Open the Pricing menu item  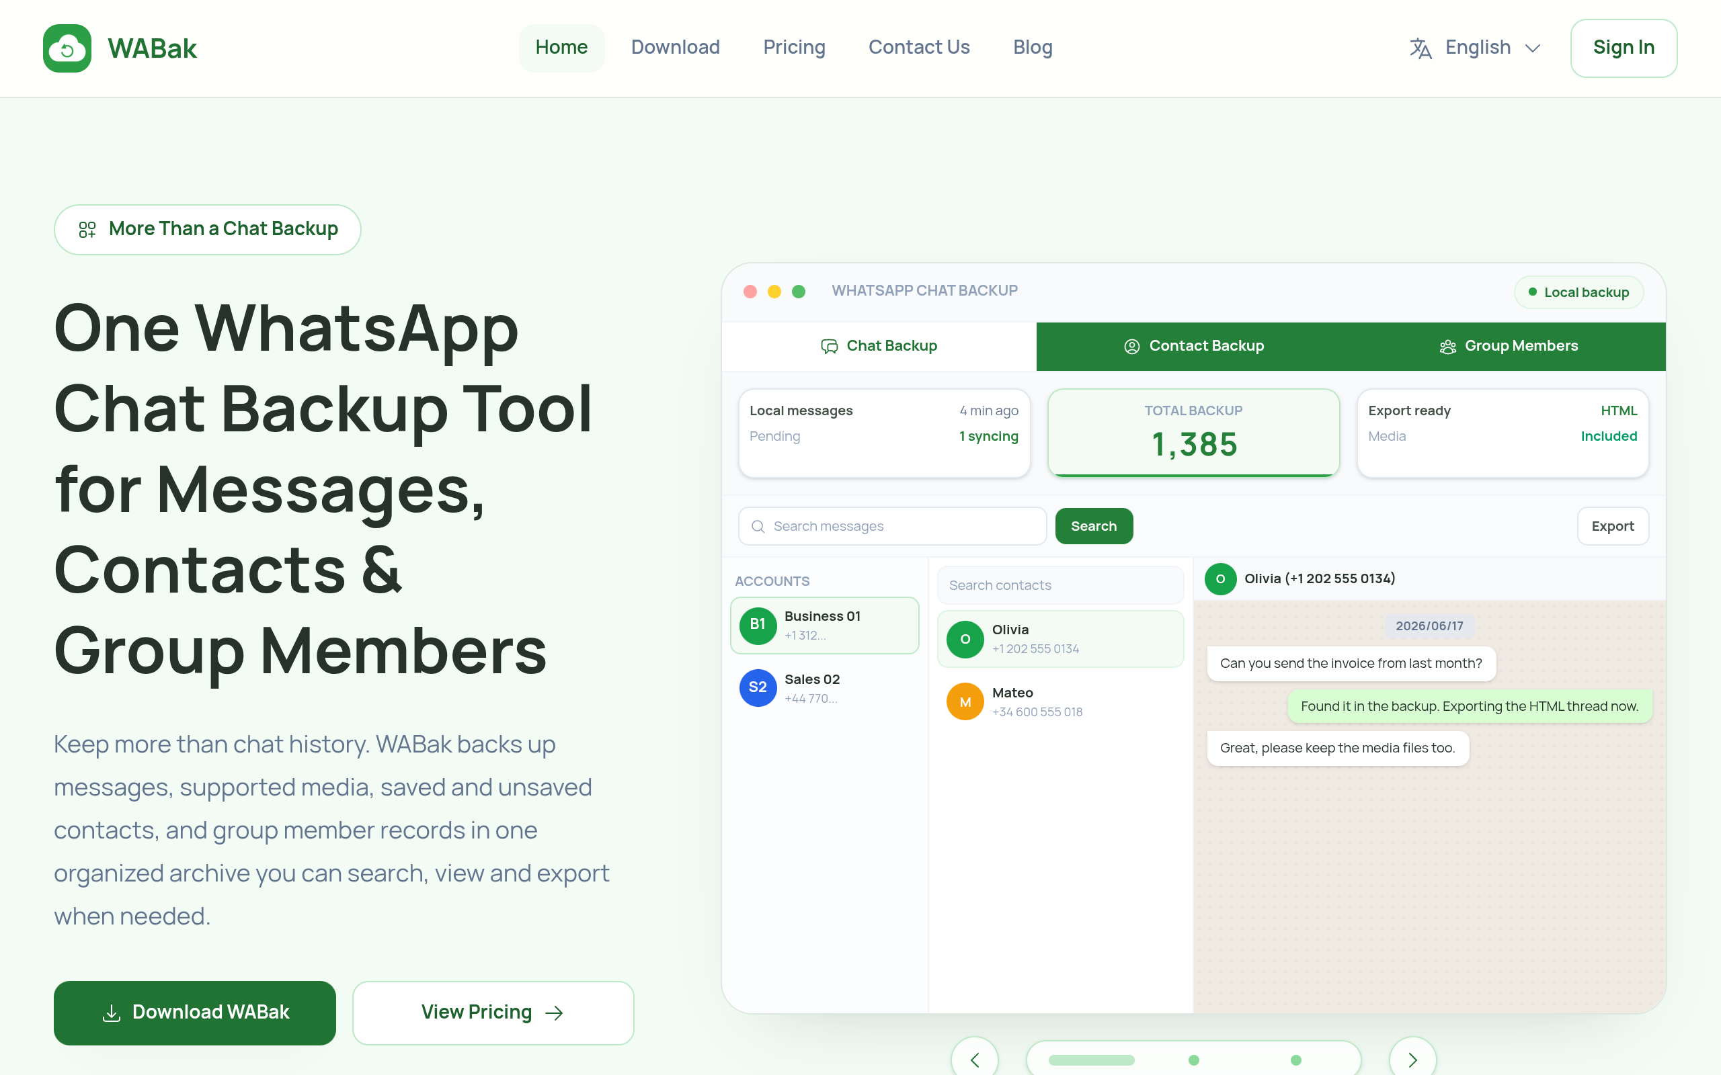tap(794, 48)
